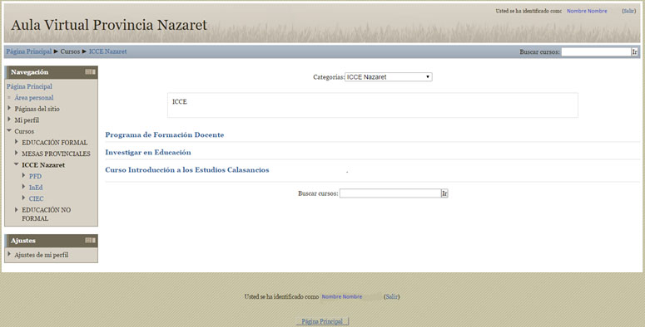Click Página Principal footer button

322,321
